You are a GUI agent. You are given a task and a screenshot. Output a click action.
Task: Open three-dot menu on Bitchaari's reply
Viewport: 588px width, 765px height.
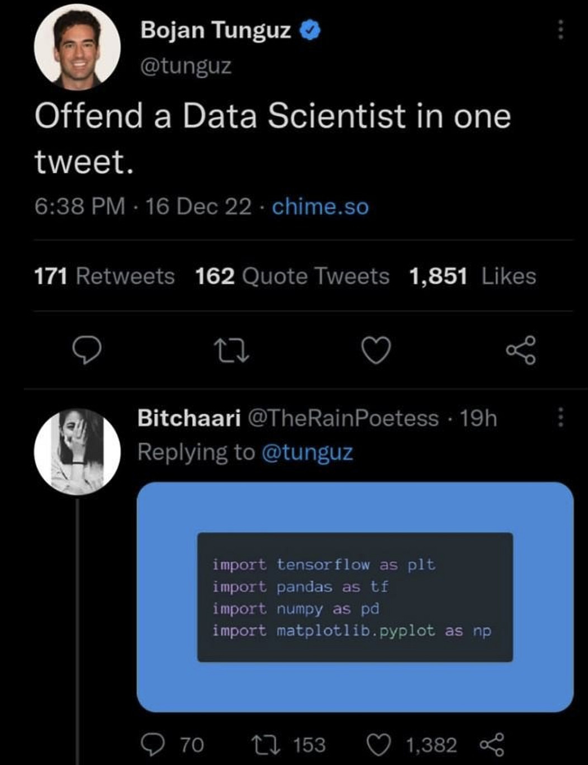click(561, 418)
